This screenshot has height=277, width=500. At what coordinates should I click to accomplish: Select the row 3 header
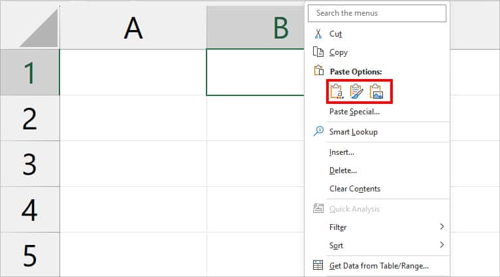pyautogui.click(x=29, y=164)
